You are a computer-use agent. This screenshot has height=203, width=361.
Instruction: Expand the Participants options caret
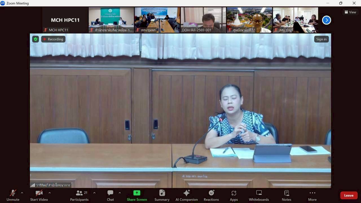click(94, 193)
